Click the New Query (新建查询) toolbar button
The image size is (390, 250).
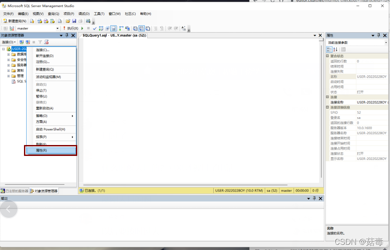point(15,21)
